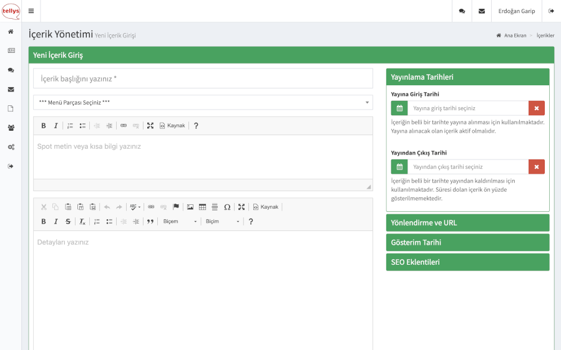Toggle strikethrough in the details editor

68,222
